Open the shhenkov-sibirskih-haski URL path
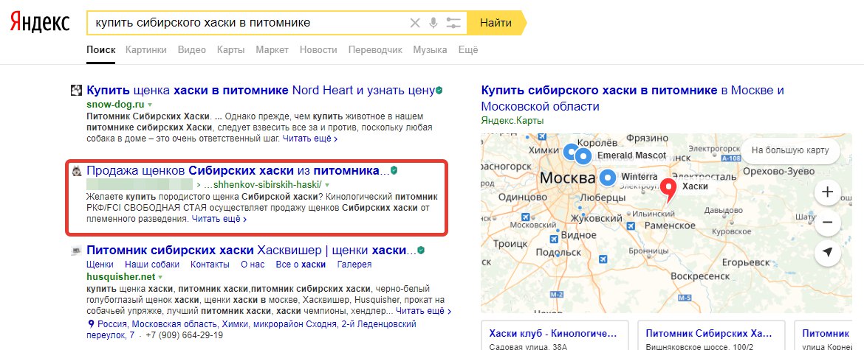The image size is (864, 350). point(262,185)
